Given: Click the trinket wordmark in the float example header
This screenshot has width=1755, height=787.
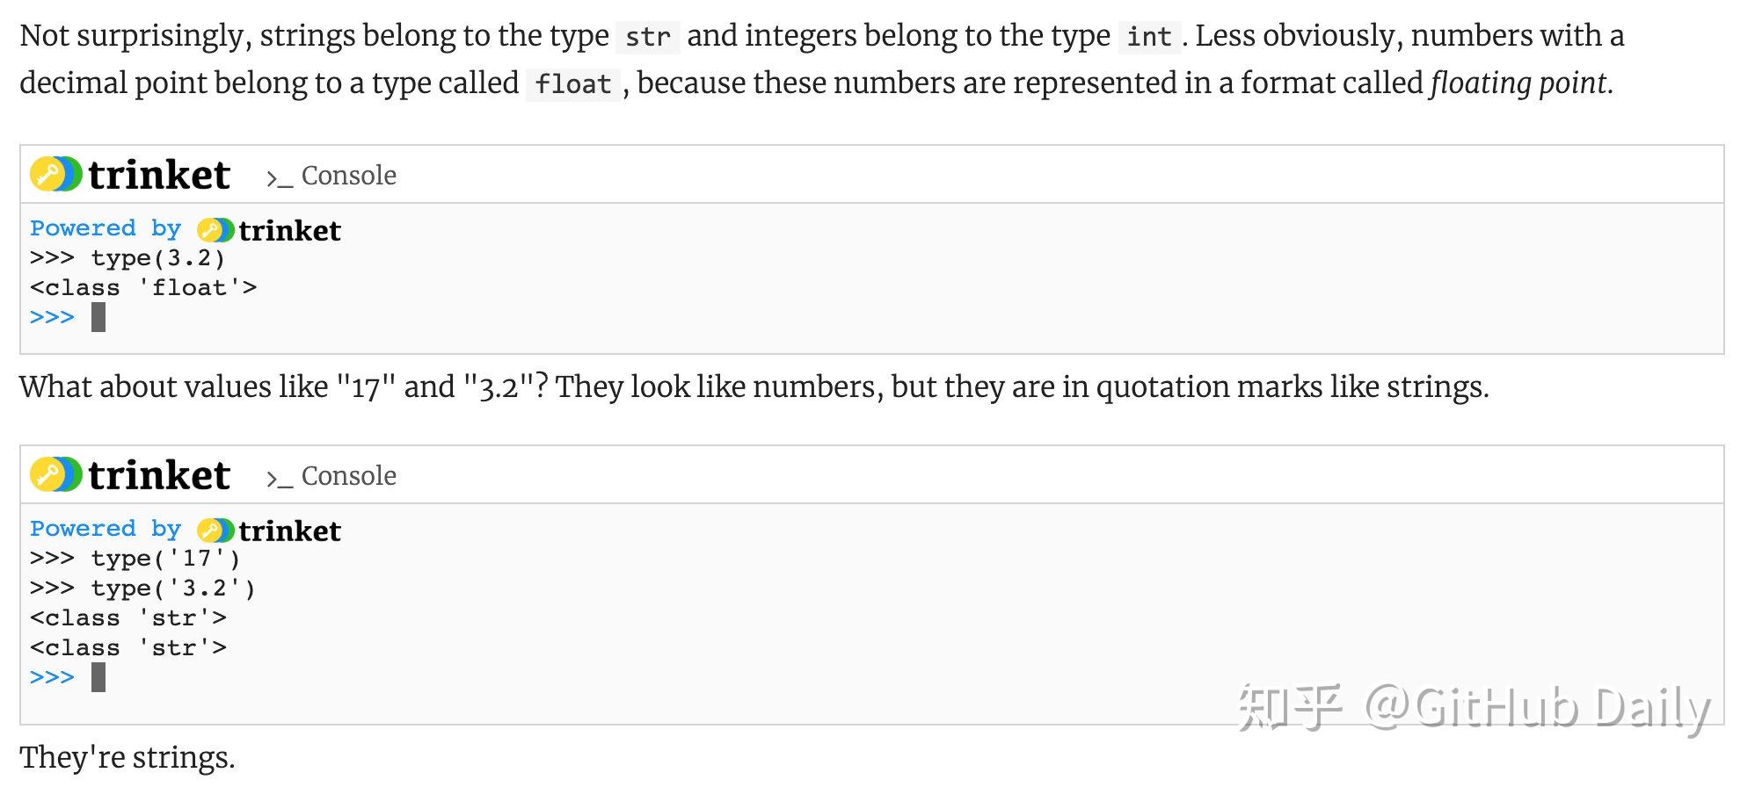Looking at the screenshot, I should 159,175.
